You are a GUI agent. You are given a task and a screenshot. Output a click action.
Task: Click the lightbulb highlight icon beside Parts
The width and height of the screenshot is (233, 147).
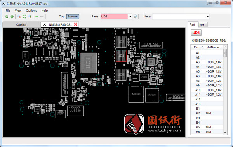tap(135, 16)
